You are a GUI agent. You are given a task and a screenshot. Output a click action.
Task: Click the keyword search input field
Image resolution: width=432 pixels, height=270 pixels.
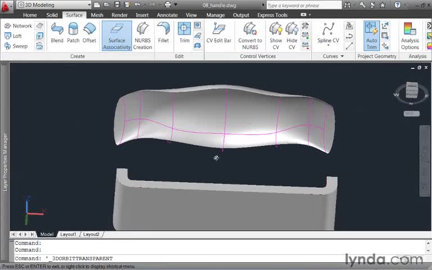tap(304, 5)
